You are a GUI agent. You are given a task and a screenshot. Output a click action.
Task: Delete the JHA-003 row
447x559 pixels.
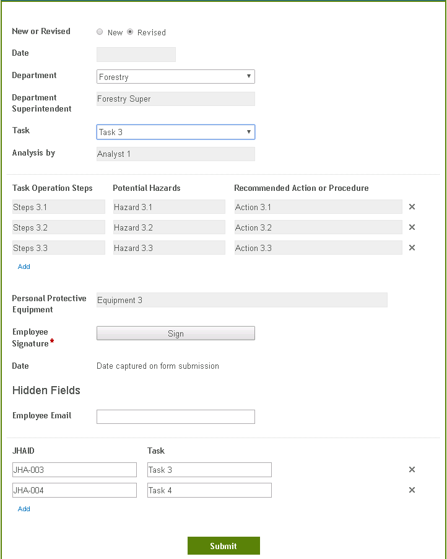412,470
